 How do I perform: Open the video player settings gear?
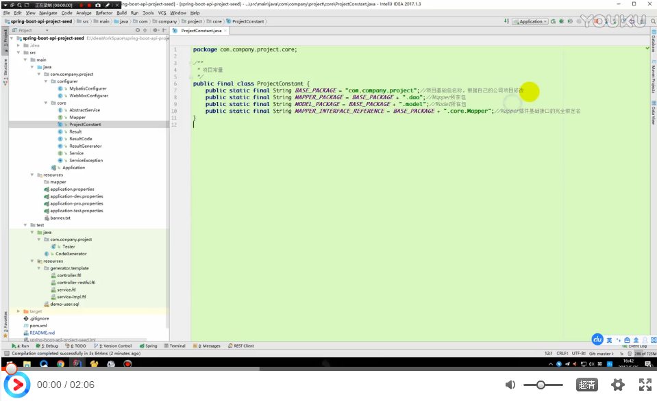[x=617, y=385]
